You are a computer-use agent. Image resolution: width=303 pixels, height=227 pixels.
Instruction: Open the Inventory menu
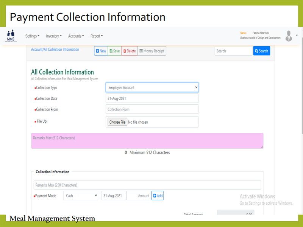[x=54, y=36]
